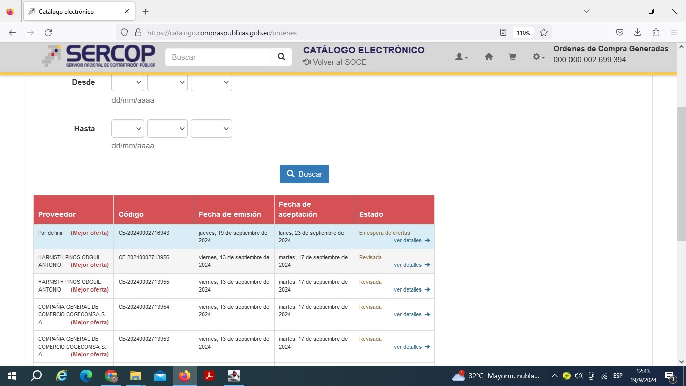686x386 pixels.
Task: Reload the page in the browser
Action: pos(48,33)
